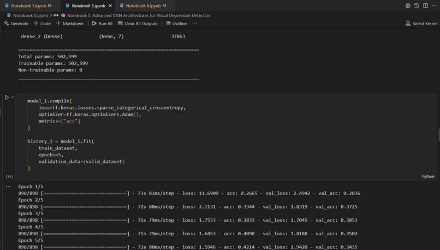The width and height of the screenshot is (440, 250).
Task: Open the editor's more actions ellipsis
Action: (434, 5)
